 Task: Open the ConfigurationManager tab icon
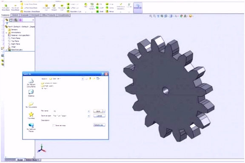[16, 20]
